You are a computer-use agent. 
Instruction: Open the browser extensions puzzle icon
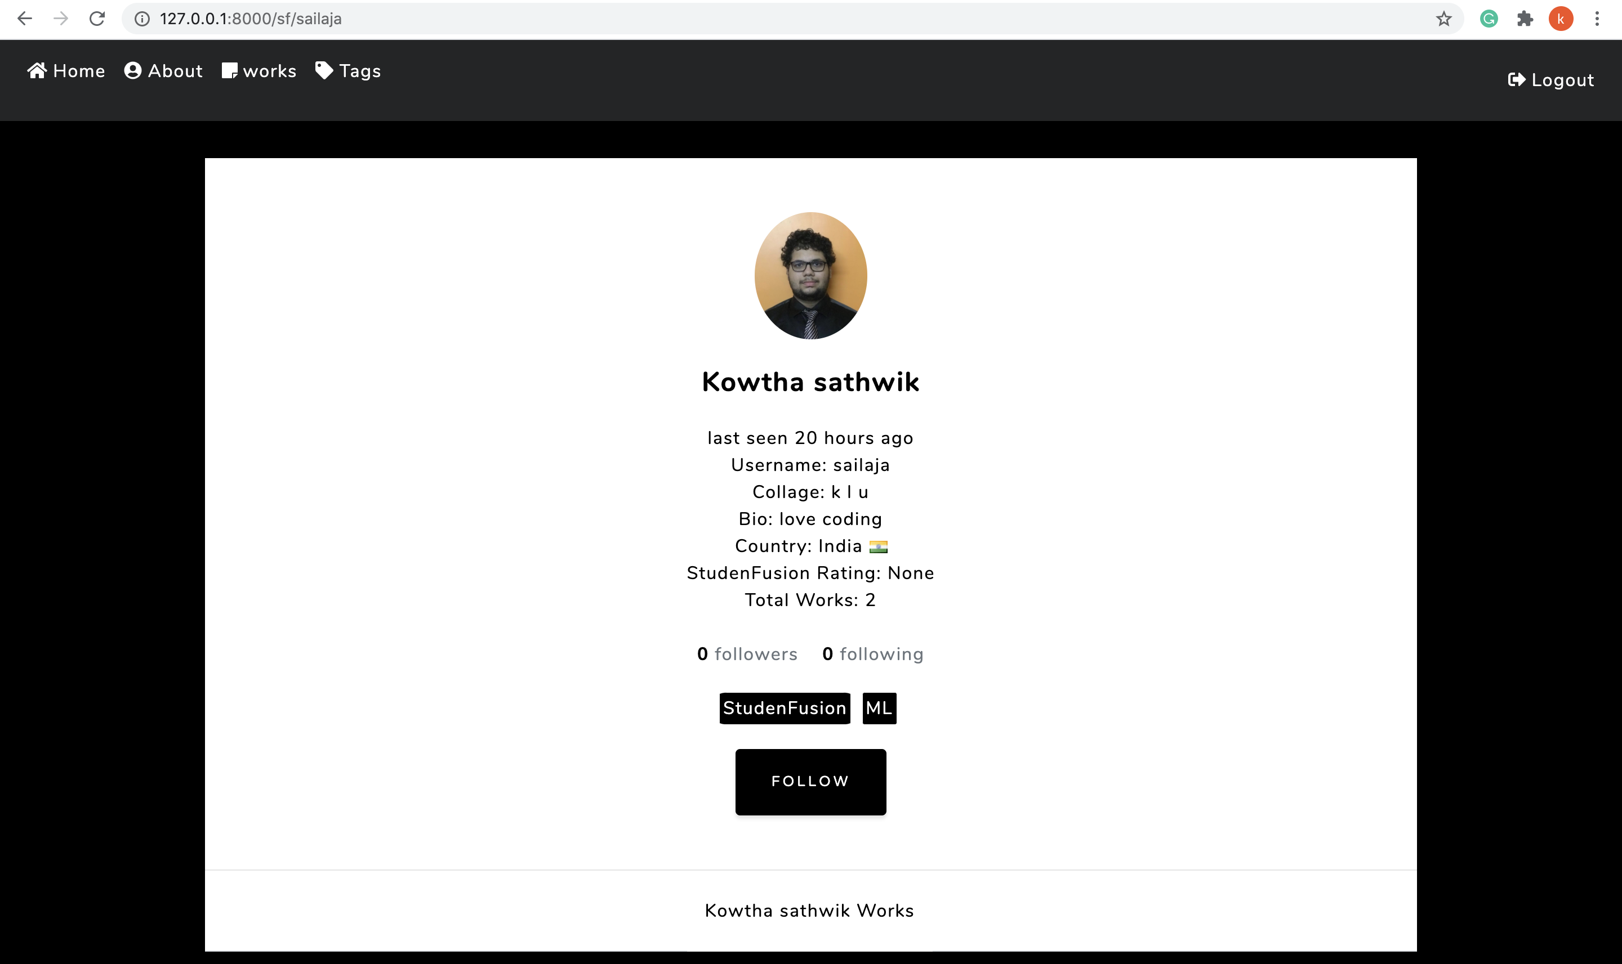1525,19
